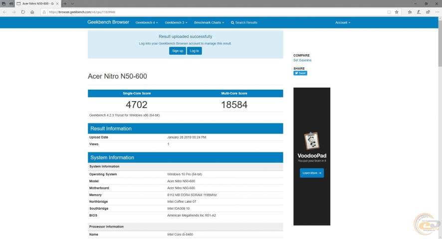
Task: Expand the Geekbench 3 dropdown menu
Action: click(176, 22)
